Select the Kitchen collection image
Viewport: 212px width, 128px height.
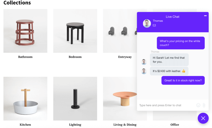25,99
